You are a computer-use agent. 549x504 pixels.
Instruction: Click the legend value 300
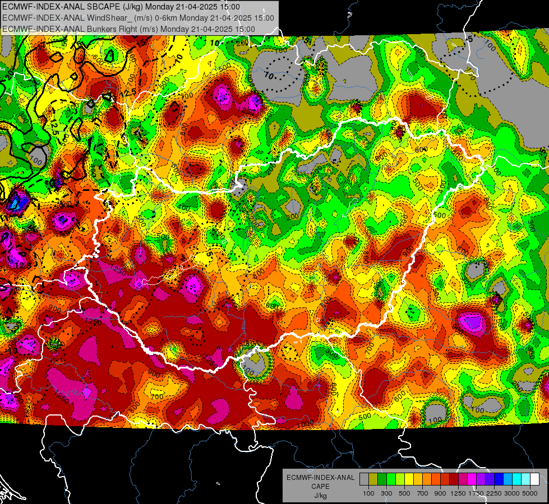pyautogui.click(x=386, y=493)
